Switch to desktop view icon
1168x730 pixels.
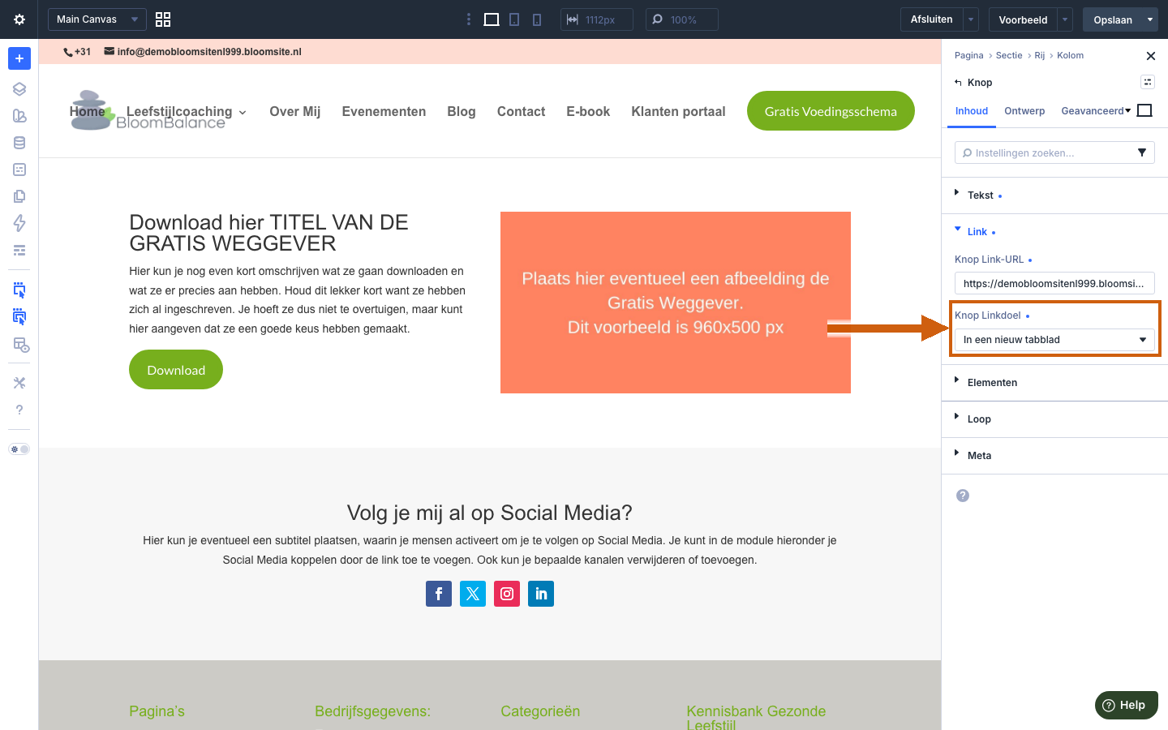(x=492, y=19)
